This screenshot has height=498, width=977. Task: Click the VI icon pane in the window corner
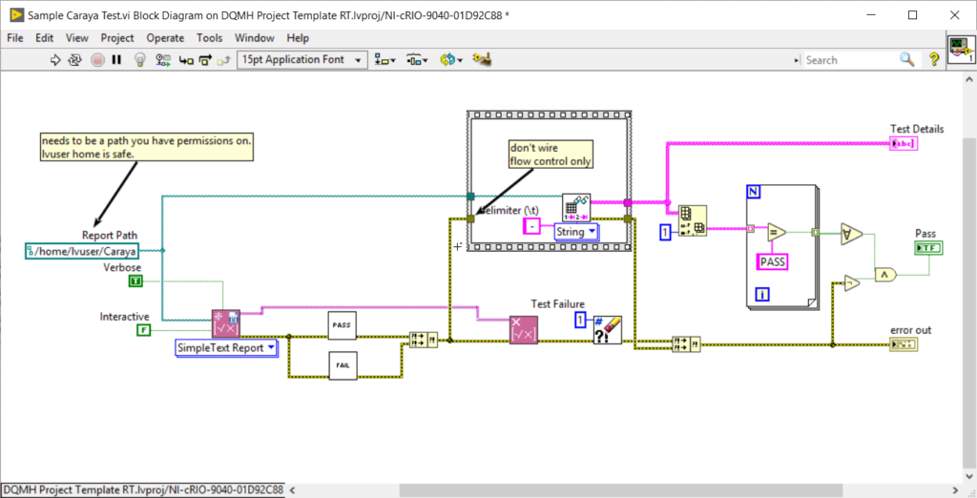coord(961,49)
